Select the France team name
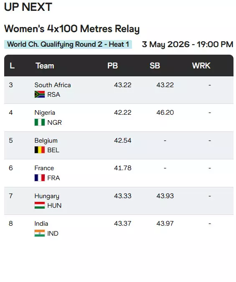 [x=44, y=168]
